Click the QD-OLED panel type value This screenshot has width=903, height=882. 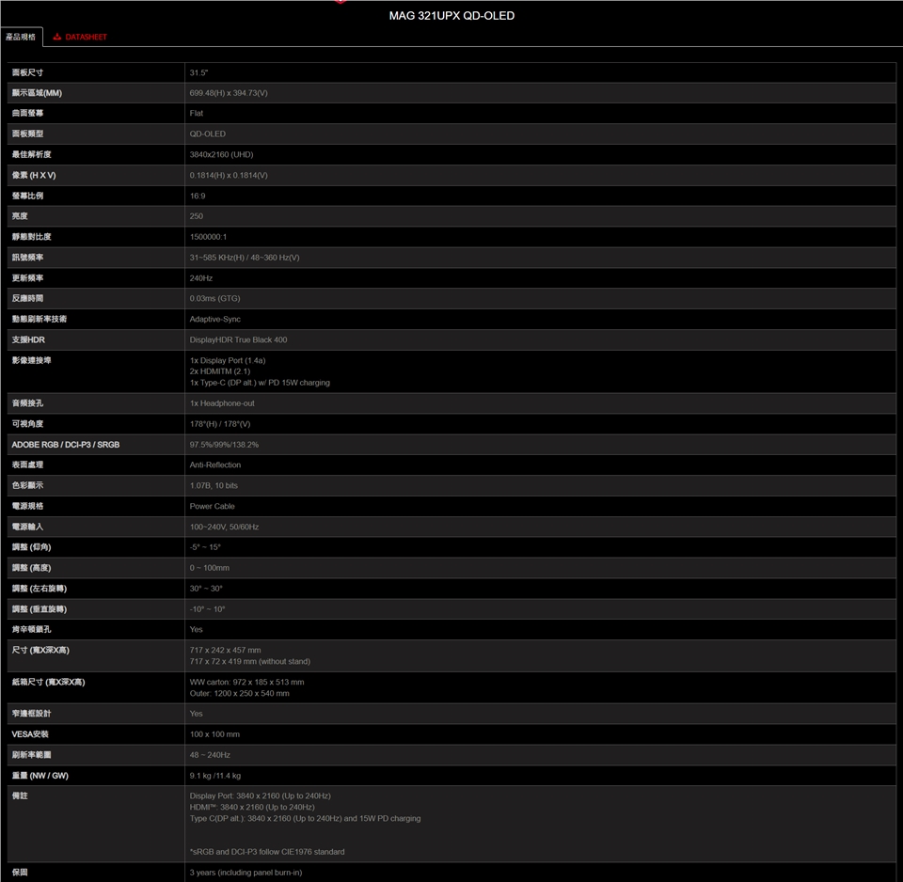207,134
